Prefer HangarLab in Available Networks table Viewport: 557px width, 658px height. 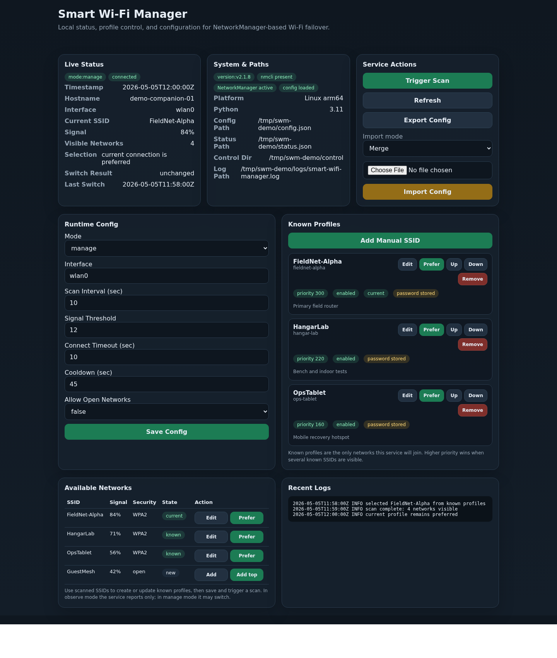point(247,537)
